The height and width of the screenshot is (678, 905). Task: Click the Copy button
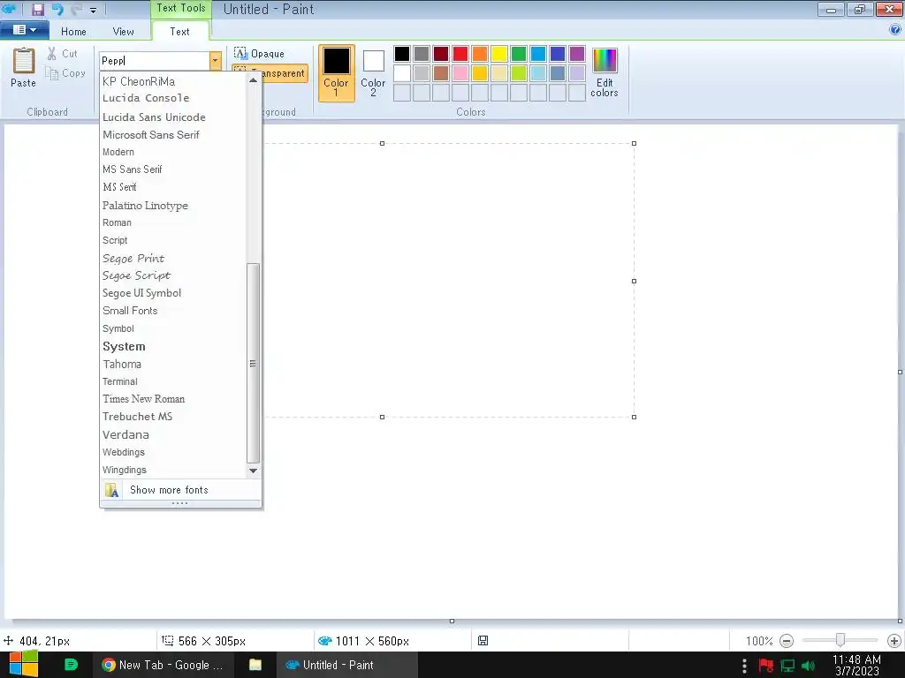tap(65, 73)
